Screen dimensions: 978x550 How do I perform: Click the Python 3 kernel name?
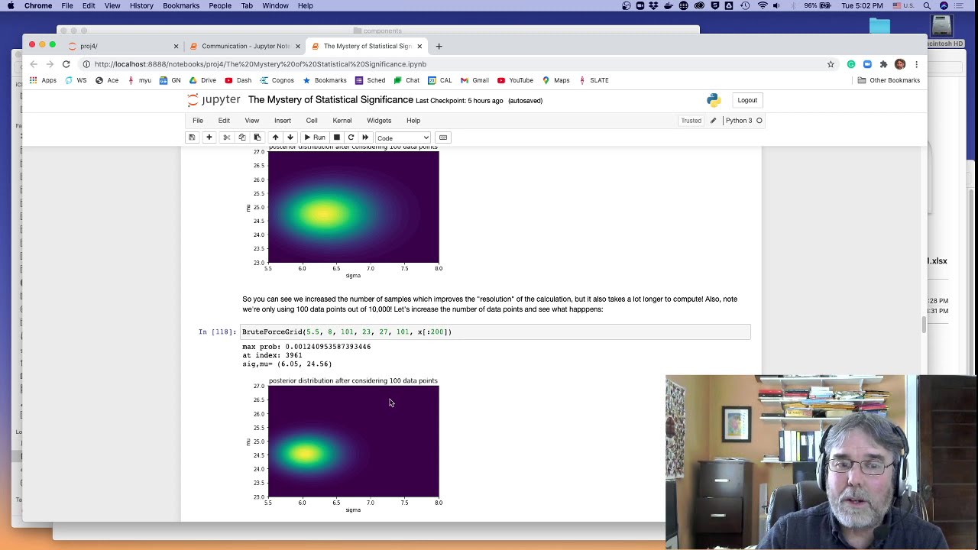739,121
